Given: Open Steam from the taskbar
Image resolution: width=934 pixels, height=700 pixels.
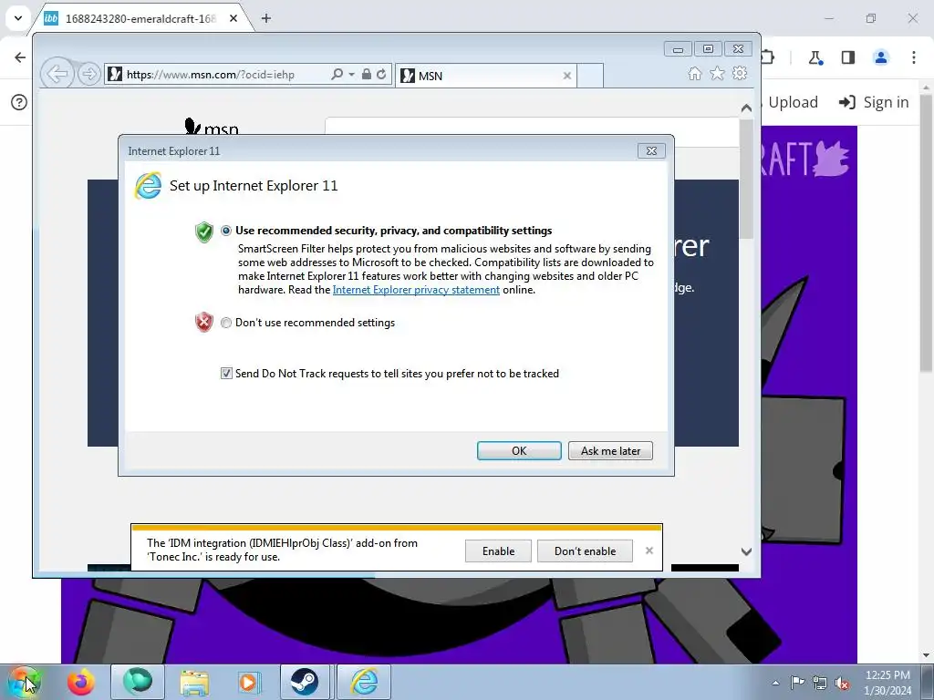Looking at the screenshot, I should (x=305, y=682).
